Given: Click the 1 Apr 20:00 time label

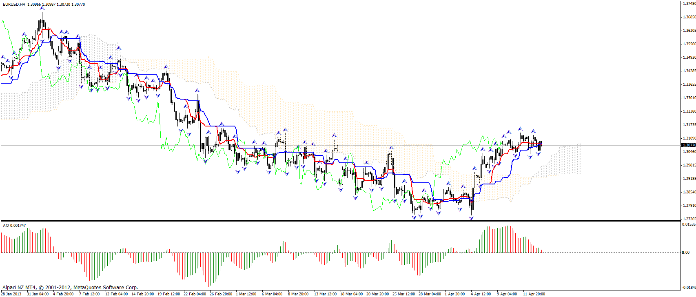Looking at the screenshot, I should click(455, 294).
